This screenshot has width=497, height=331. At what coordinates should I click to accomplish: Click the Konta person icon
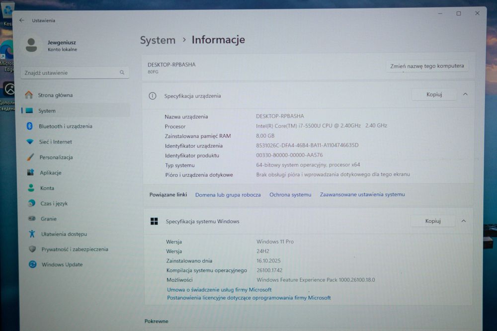(x=31, y=188)
